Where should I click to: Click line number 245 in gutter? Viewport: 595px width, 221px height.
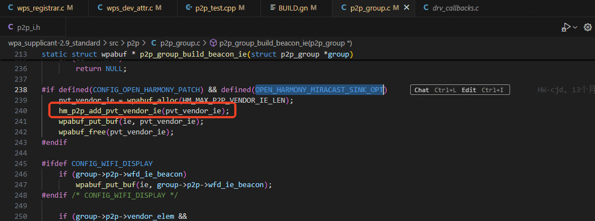21,164
